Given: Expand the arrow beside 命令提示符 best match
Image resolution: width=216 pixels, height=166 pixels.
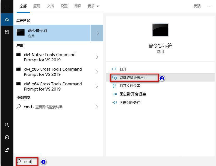Looking at the screenshot, I should 97,33.
